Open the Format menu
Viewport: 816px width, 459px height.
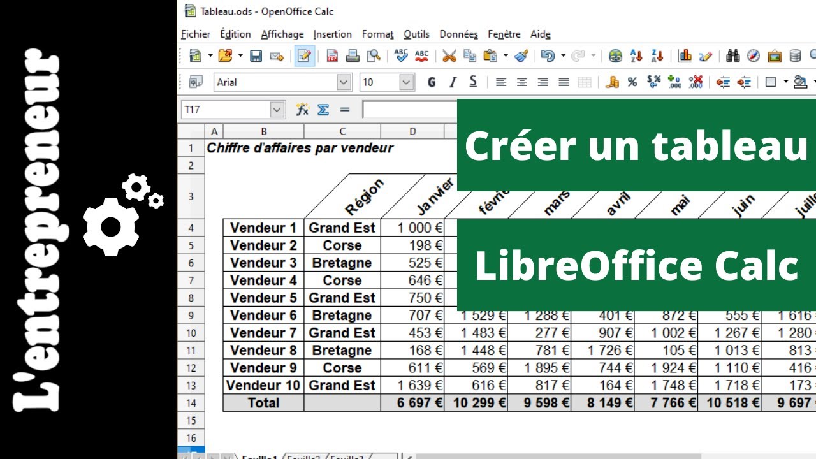(378, 34)
